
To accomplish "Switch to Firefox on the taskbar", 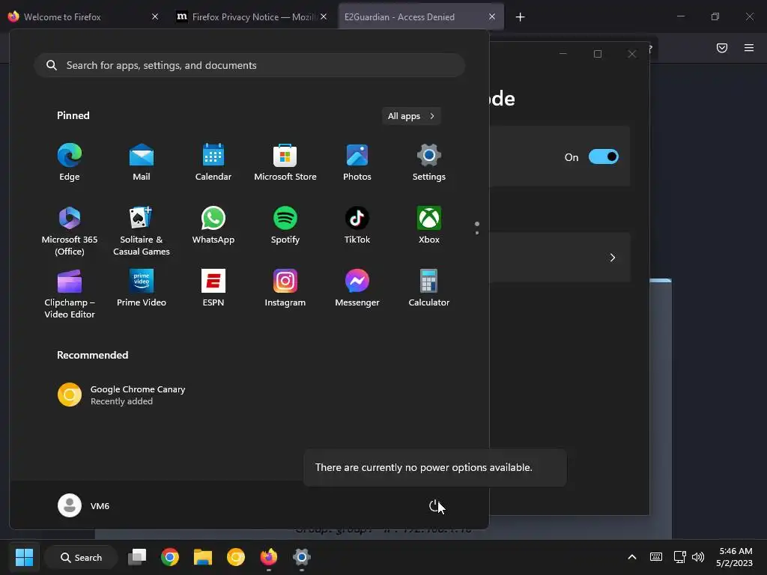I will (269, 557).
